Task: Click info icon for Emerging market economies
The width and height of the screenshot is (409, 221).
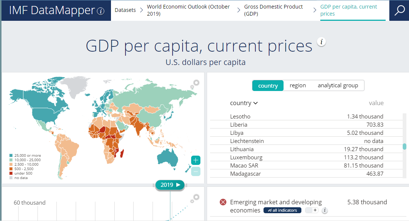Action: tap(325, 211)
